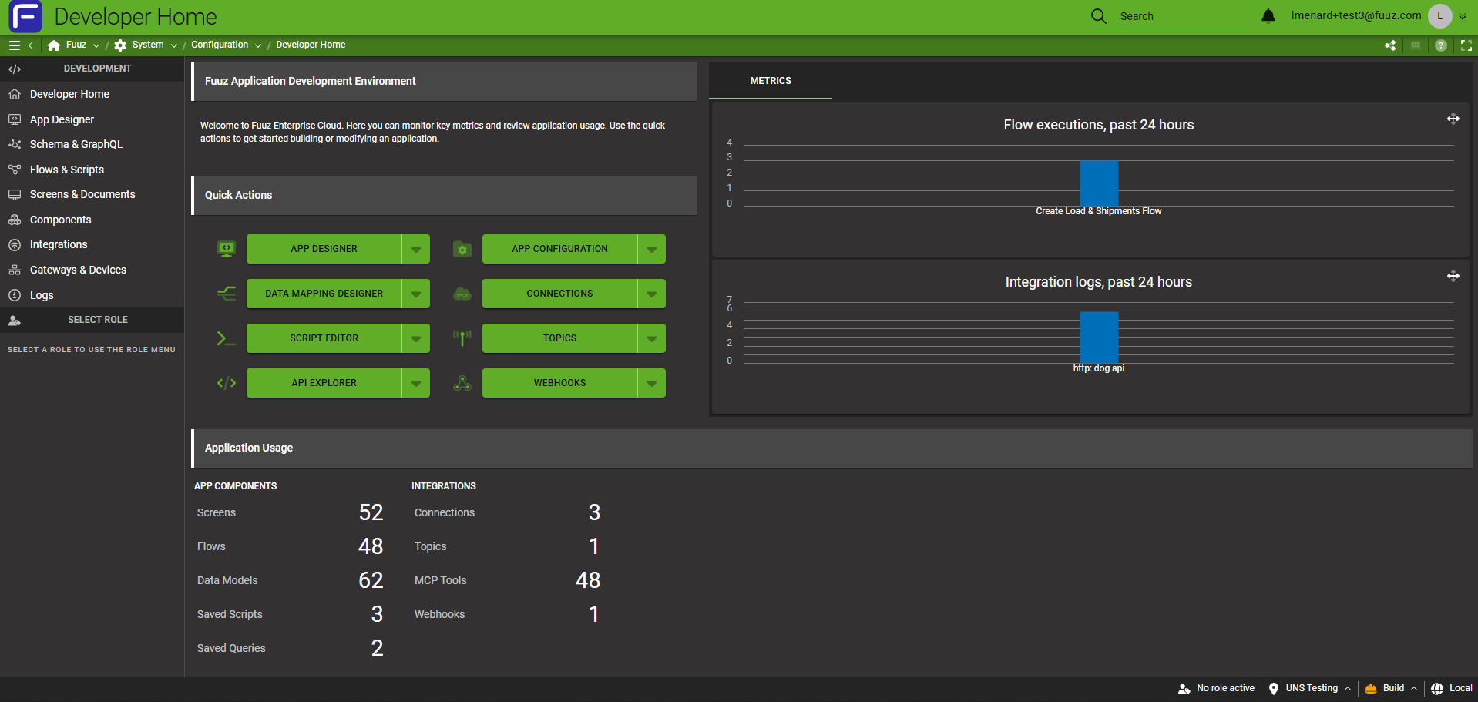This screenshot has width=1478, height=702.
Task: Toggle fullscreen mode icon
Action: (x=1466, y=45)
